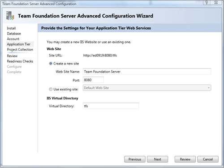Click the page title about Application Tier Web Services
The height and width of the screenshot is (168, 224).
(x=96, y=28)
